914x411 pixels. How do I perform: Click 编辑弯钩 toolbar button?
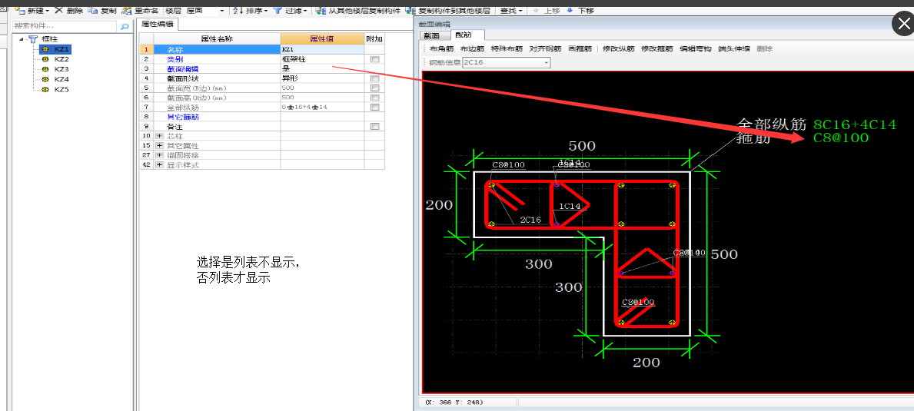click(696, 49)
